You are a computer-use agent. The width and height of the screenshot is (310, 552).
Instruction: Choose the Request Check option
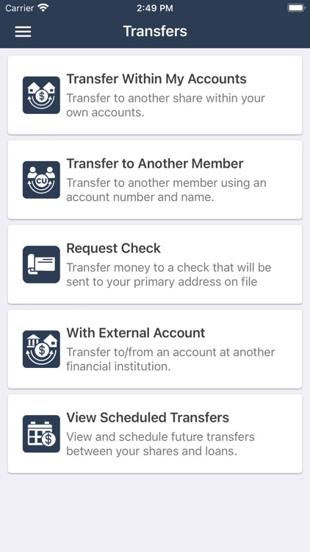pyautogui.click(x=155, y=264)
